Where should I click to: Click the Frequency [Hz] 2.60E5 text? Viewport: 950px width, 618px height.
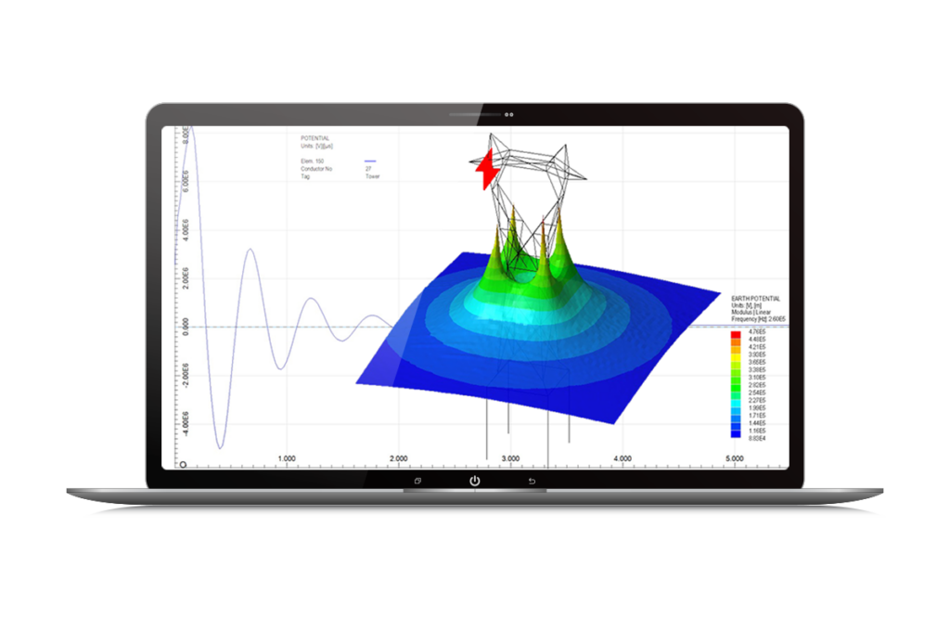pos(758,319)
